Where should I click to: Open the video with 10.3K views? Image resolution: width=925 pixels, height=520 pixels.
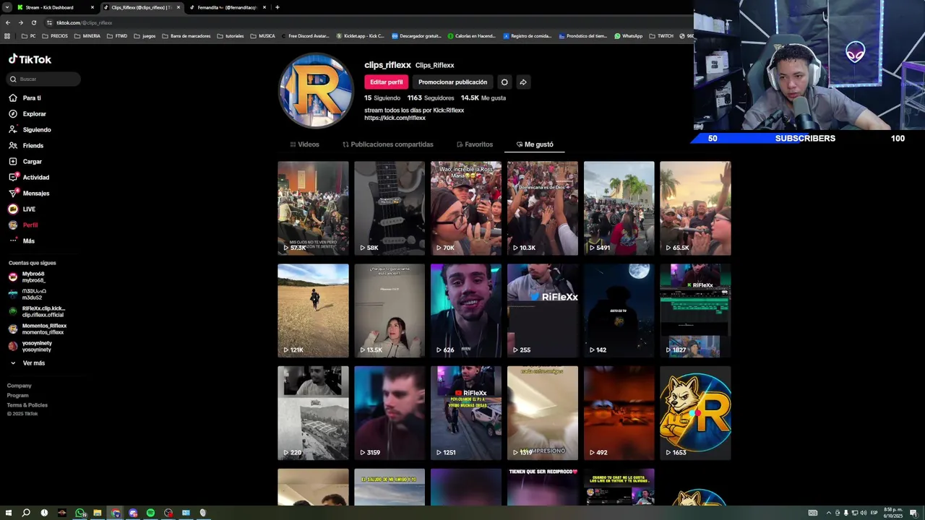click(543, 208)
